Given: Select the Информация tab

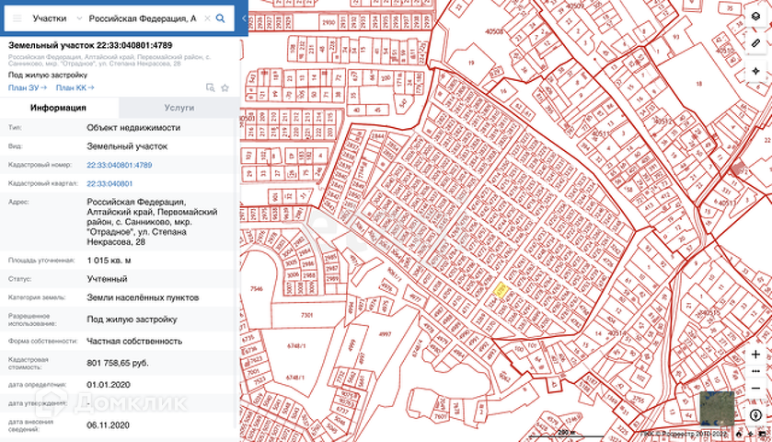Looking at the screenshot, I should coord(59,108).
